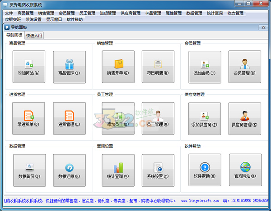
Task: Open 统计查询 in the menu bar
Action: pos(215,13)
